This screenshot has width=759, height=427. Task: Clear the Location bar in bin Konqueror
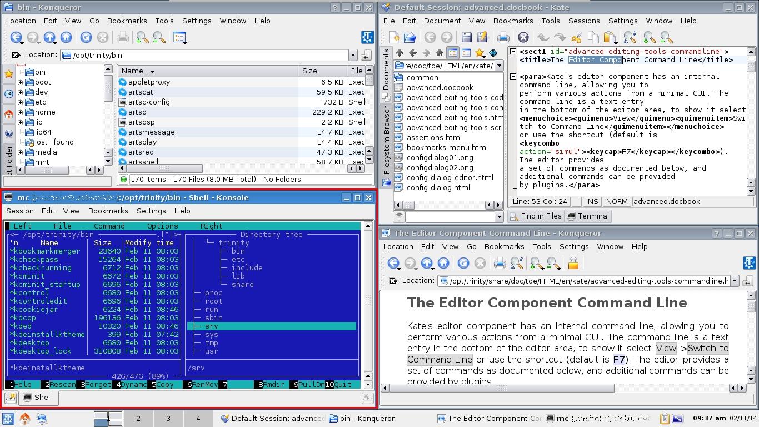(x=16, y=55)
